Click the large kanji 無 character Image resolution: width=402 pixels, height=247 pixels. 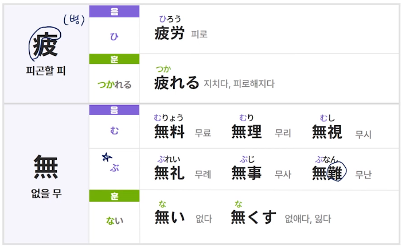(46, 168)
